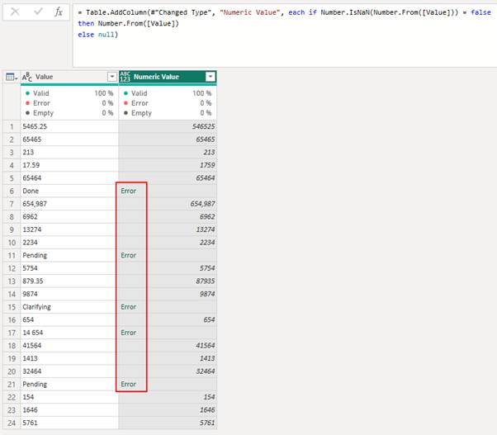Confirm the formula with the checkmark icon
This screenshot has width=497, height=435.
click(36, 12)
